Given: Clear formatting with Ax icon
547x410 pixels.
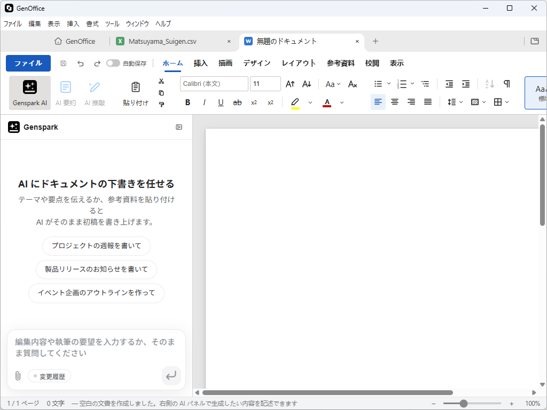Looking at the screenshot, I should (353, 84).
